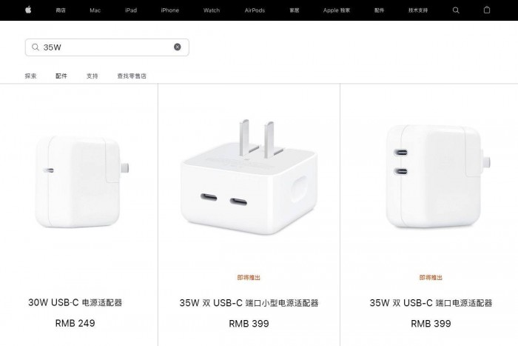Viewport: 518px width, 346px height.
Task: Switch to the 探索 tab
Action: tap(31, 76)
